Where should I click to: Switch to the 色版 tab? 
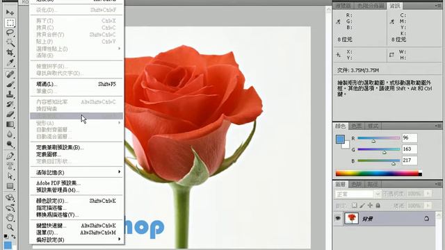pyautogui.click(x=357, y=184)
